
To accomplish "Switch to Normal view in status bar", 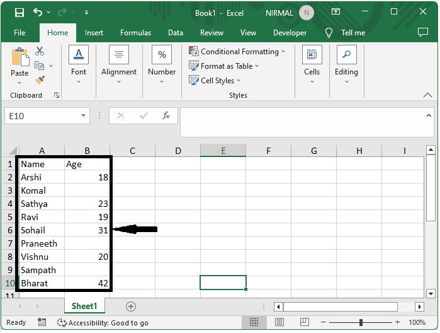I will click(254, 322).
